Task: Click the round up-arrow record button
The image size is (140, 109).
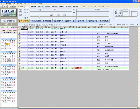Action: click(x=21, y=12)
